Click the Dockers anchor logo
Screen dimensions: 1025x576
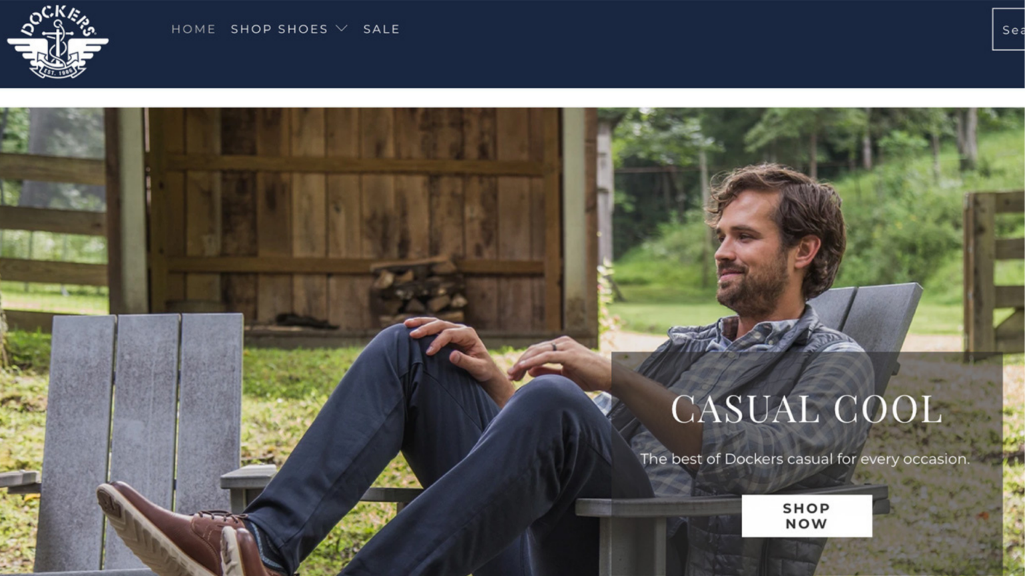point(57,41)
